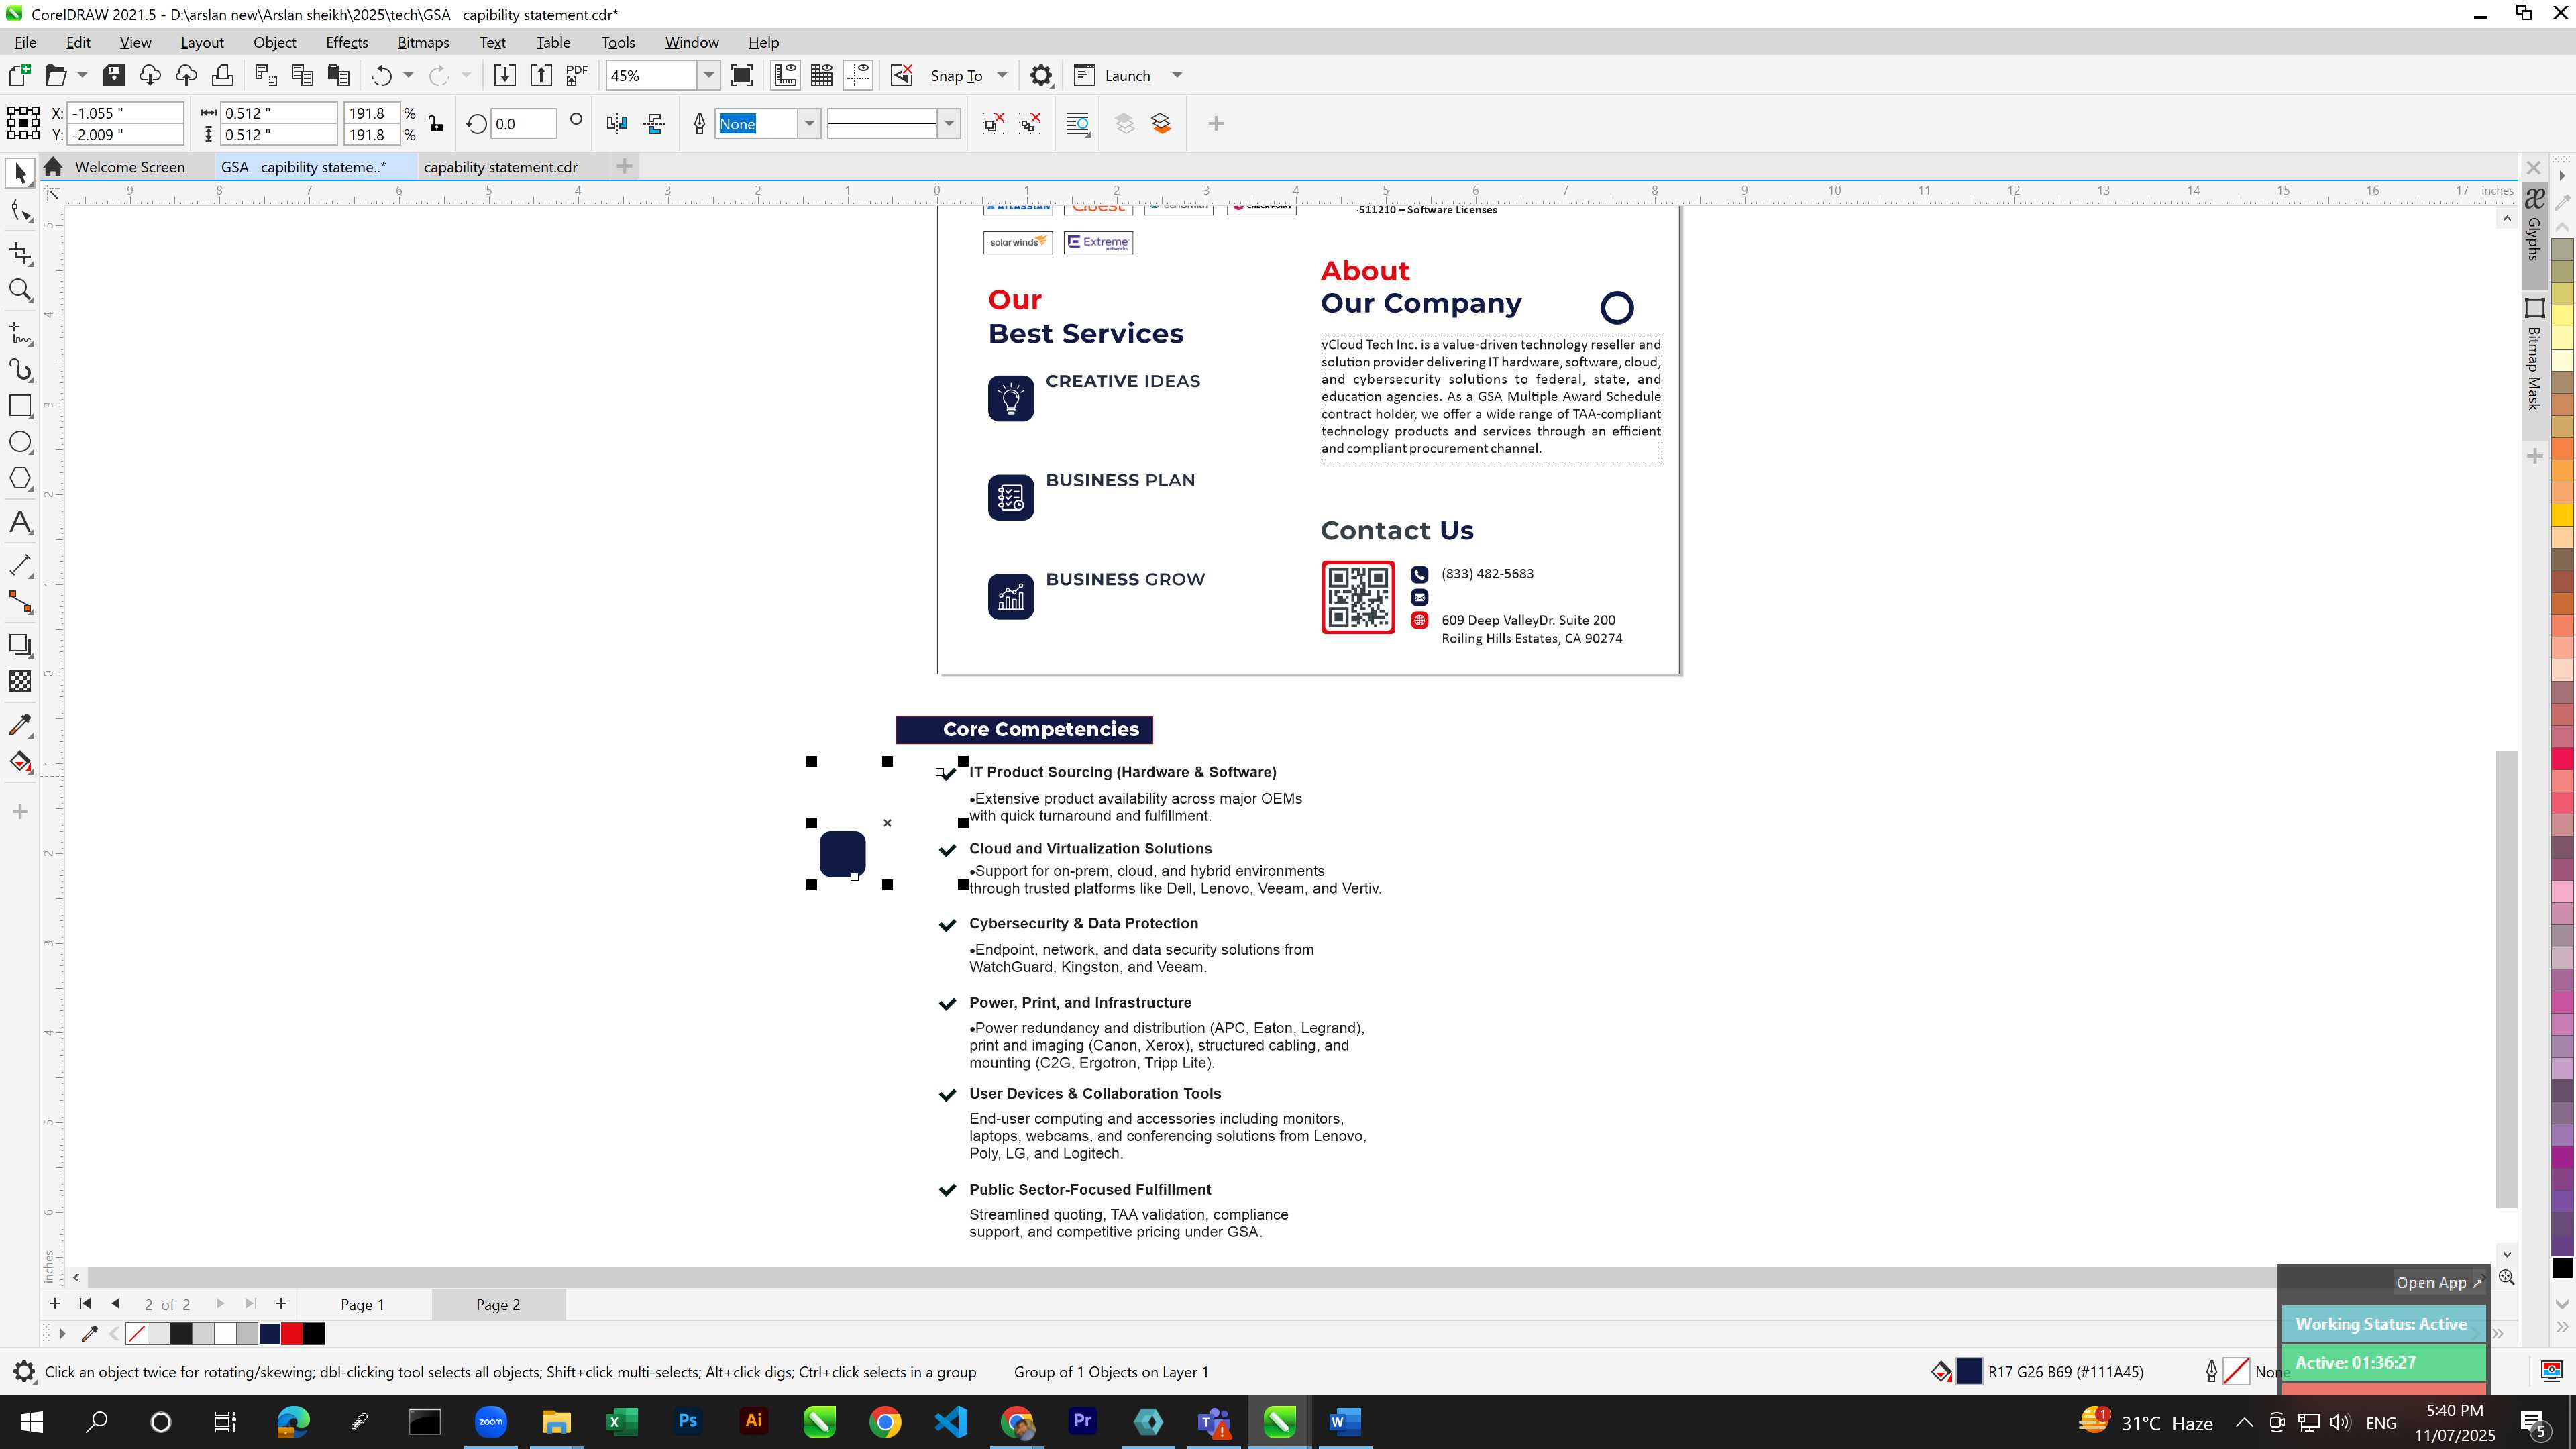Click the vertical scrollbar thumb
This screenshot has height=1449, width=2576.
2506,979
